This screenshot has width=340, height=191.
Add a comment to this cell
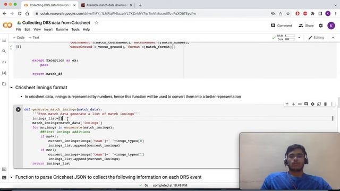pyautogui.click(x=306, y=104)
